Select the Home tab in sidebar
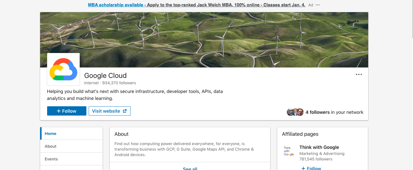The height and width of the screenshot is (170, 413). (x=51, y=134)
